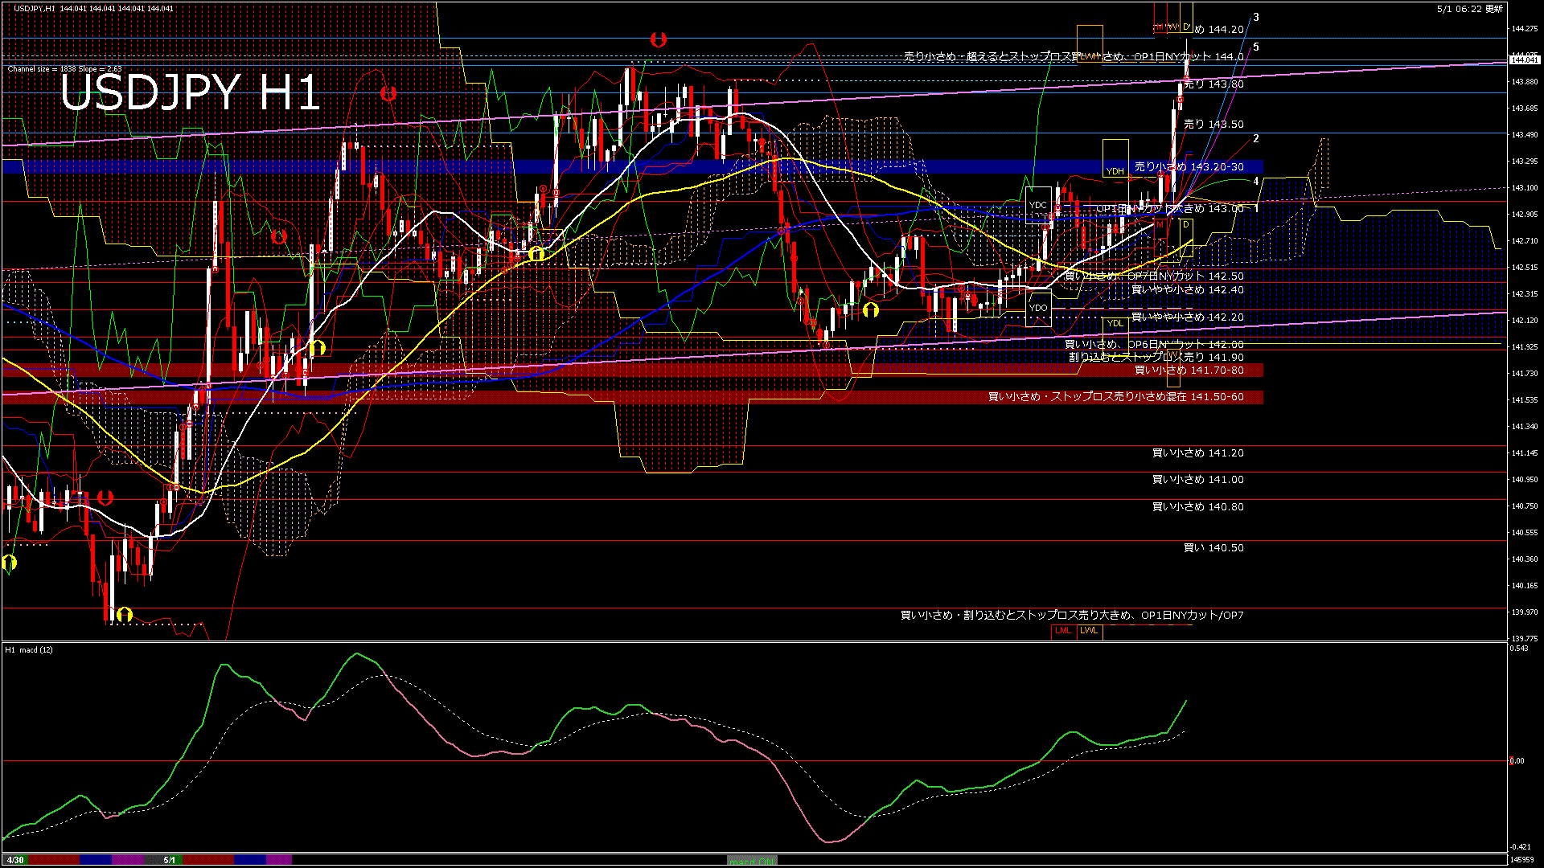Select the '買い小さめ 141.70-80' red zone label
This screenshot has height=868, width=1544.
pyautogui.click(x=1189, y=370)
